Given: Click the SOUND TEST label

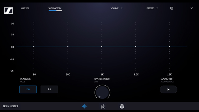Looking at the screenshot, I should click(x=167, y=79).
